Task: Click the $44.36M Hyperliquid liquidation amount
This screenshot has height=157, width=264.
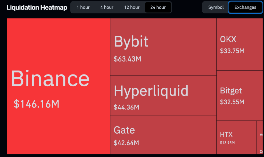Action: point(126,107)
